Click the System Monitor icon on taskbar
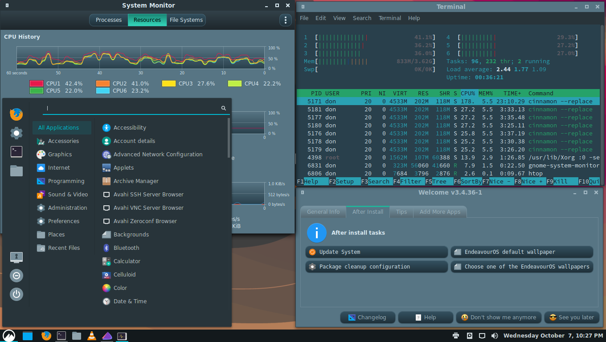Screen dimensions: 606x342 point(122,336)
